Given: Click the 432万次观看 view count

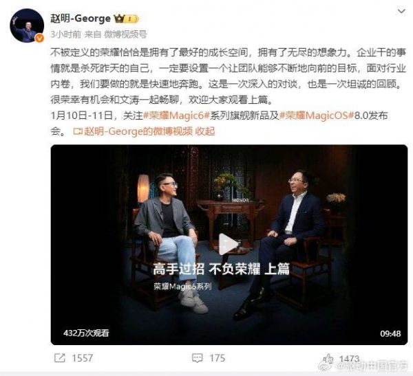Looking at the screenshot, I should coord(86,333).
